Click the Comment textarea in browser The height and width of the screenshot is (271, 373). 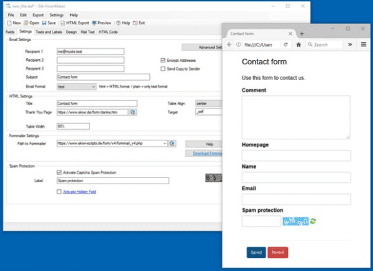296,117
